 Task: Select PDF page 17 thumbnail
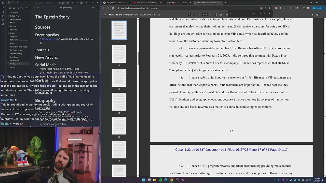119,54
